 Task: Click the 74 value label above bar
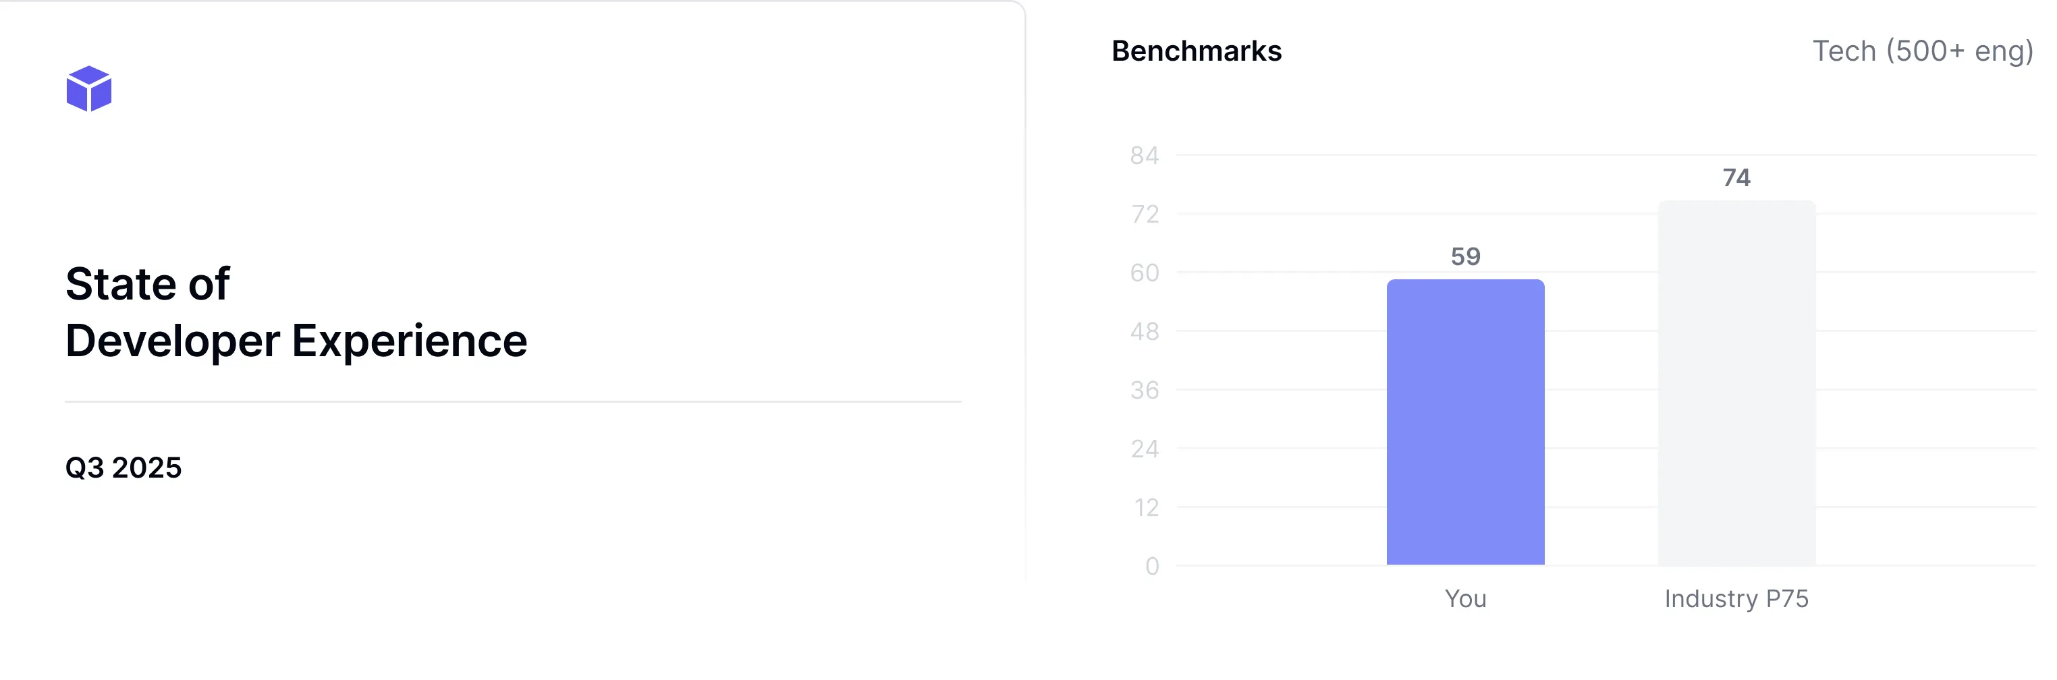[1736, 178]
